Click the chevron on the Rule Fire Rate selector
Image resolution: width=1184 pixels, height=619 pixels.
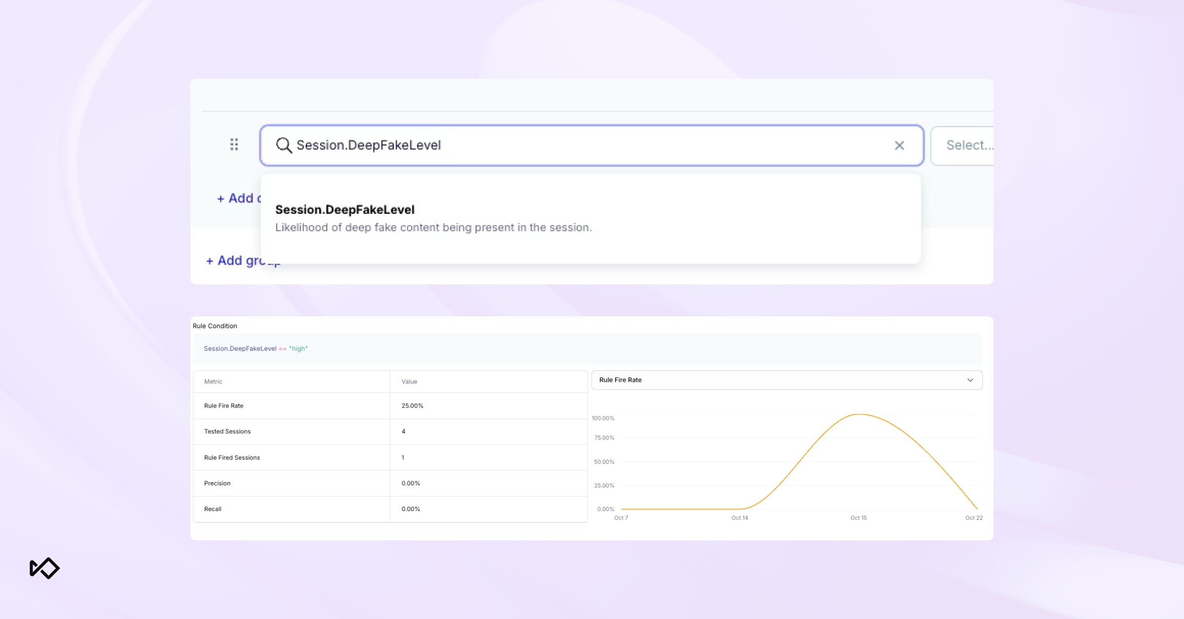(970, 380)
